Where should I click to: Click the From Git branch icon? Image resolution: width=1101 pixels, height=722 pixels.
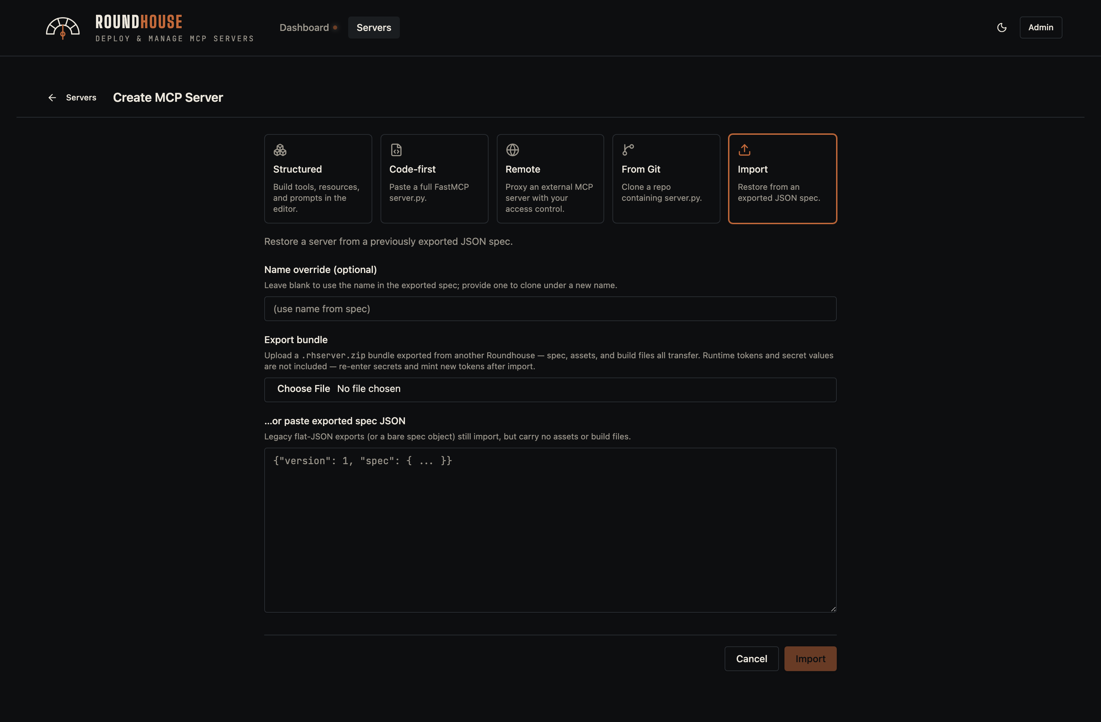[628, 150]
